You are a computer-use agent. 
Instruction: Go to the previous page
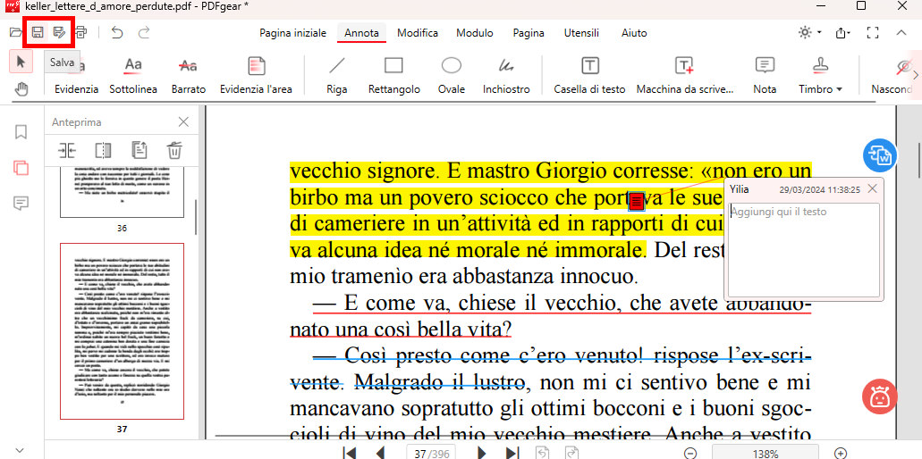[380, 453]
